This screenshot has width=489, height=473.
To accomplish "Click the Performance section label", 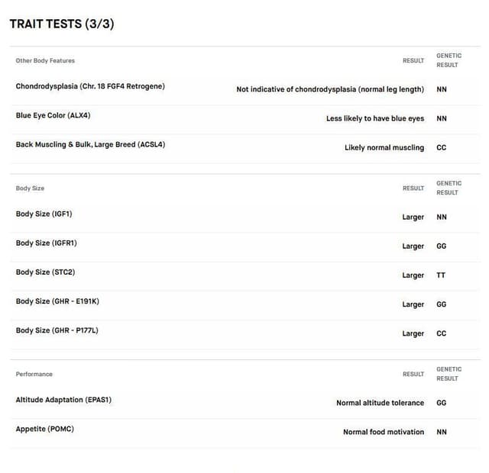I will [34, 375].
